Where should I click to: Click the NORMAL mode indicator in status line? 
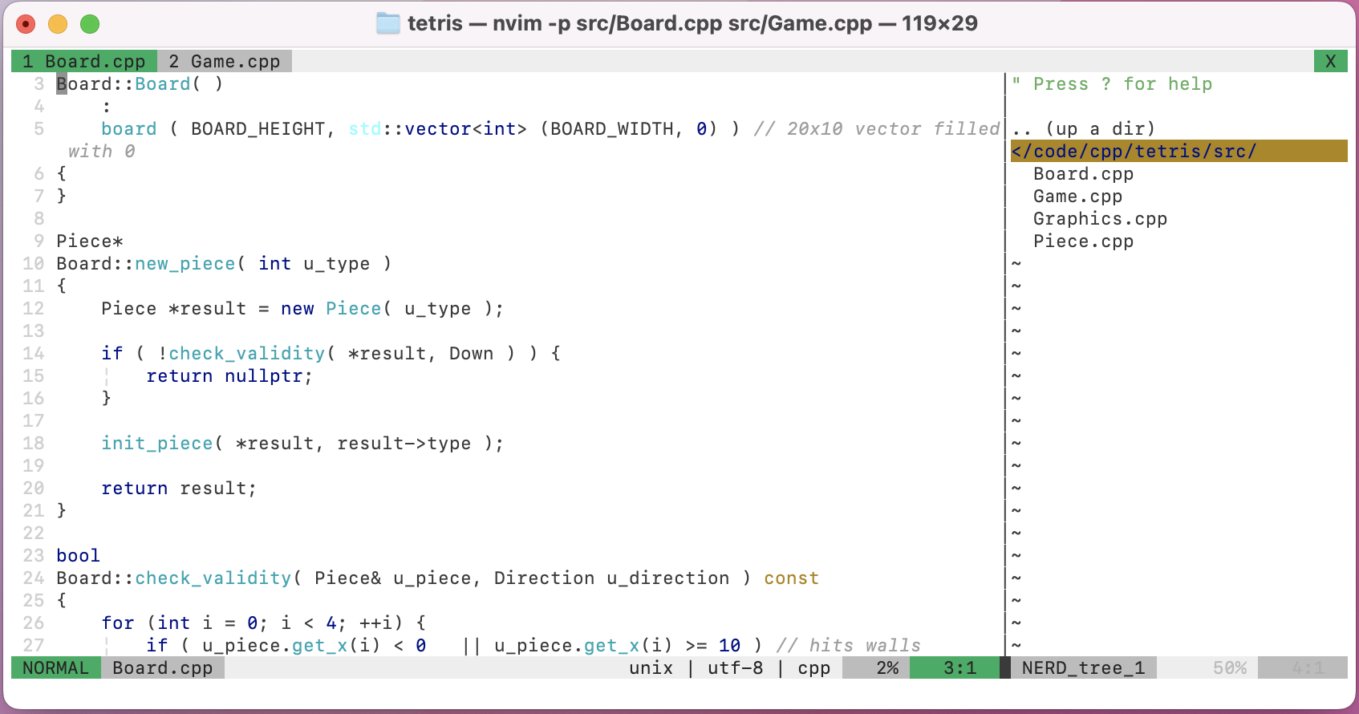point(56,668)
